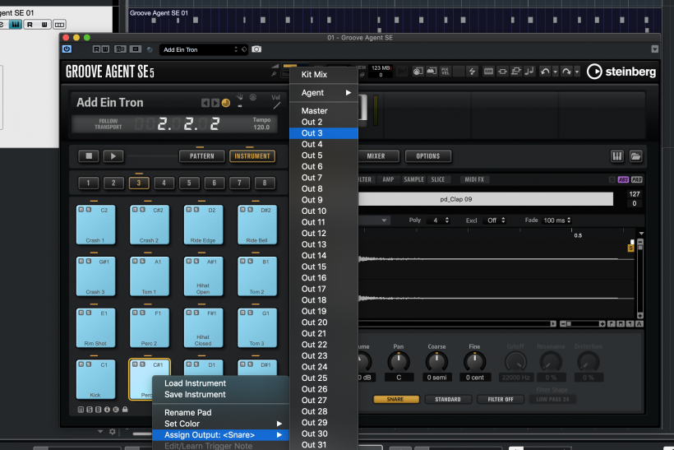The width and height of the screenshot is (674, 450).
Task: Click the note symbols toolbar icon
Action: tap(529, 71)
